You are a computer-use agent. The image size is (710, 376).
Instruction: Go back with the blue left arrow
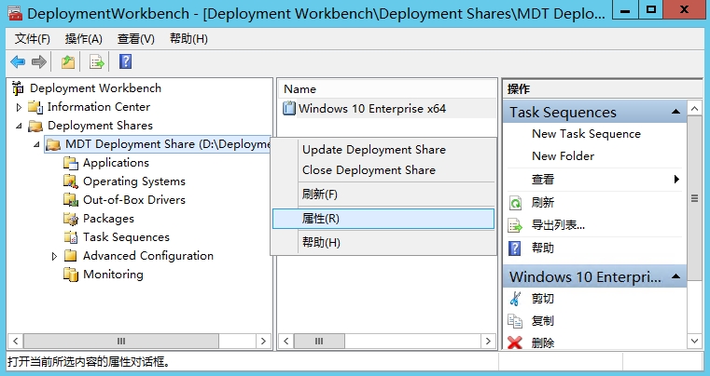(18, 62)
